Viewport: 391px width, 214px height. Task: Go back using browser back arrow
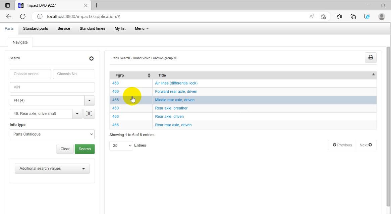coord(9,16)
